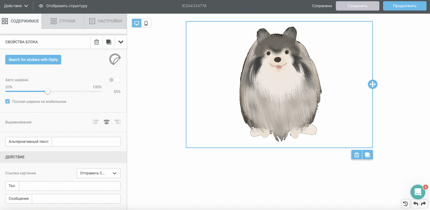
Task: Toggle the Авто ширина switch
Action: tap(114, 80)
